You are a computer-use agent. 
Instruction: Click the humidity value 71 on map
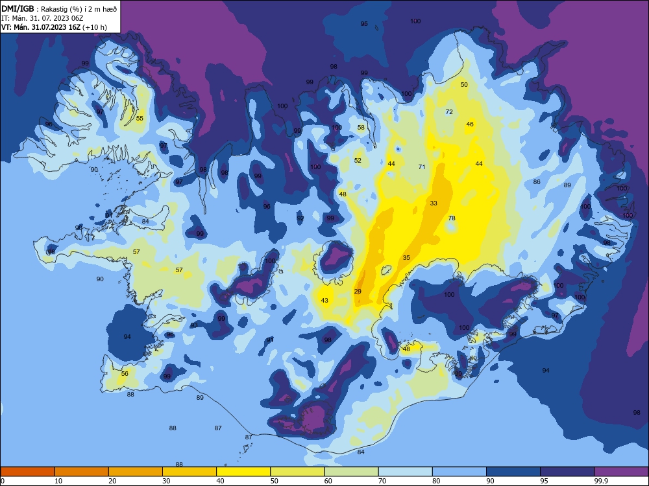coord(422,167)
